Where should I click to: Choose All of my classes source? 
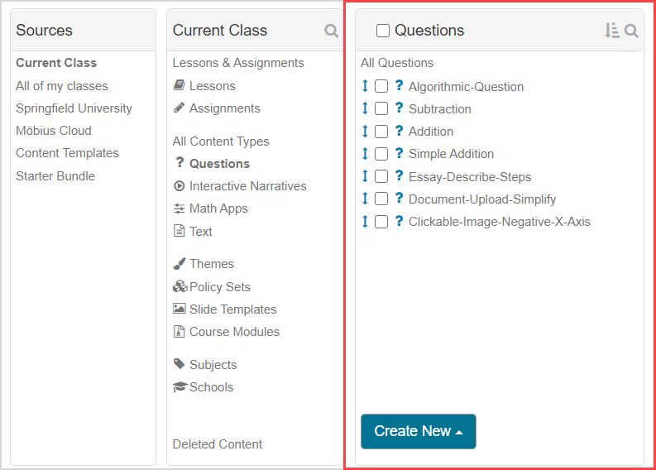click(x=62, y=86)
